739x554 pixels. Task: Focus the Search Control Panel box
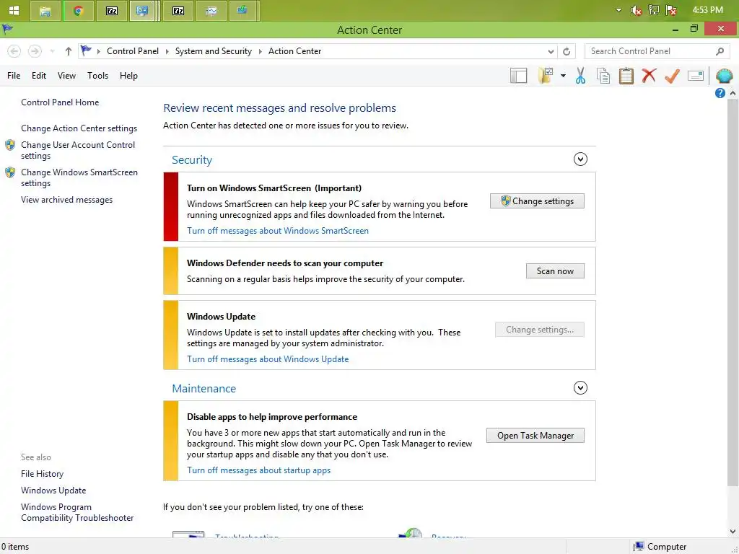(650, 51)
